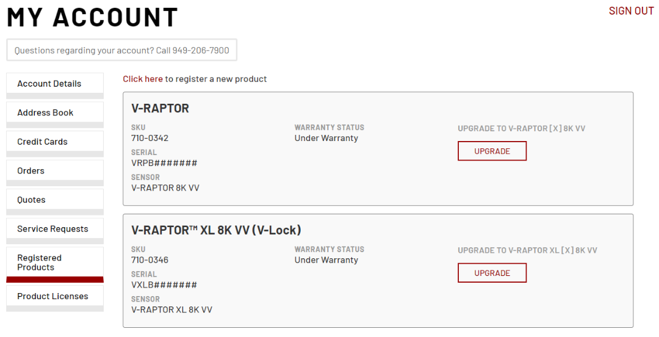The width and height of the screenshot is (659, 337).
Task: Click SKU value 710-0342
Action: tap(149, 138)
